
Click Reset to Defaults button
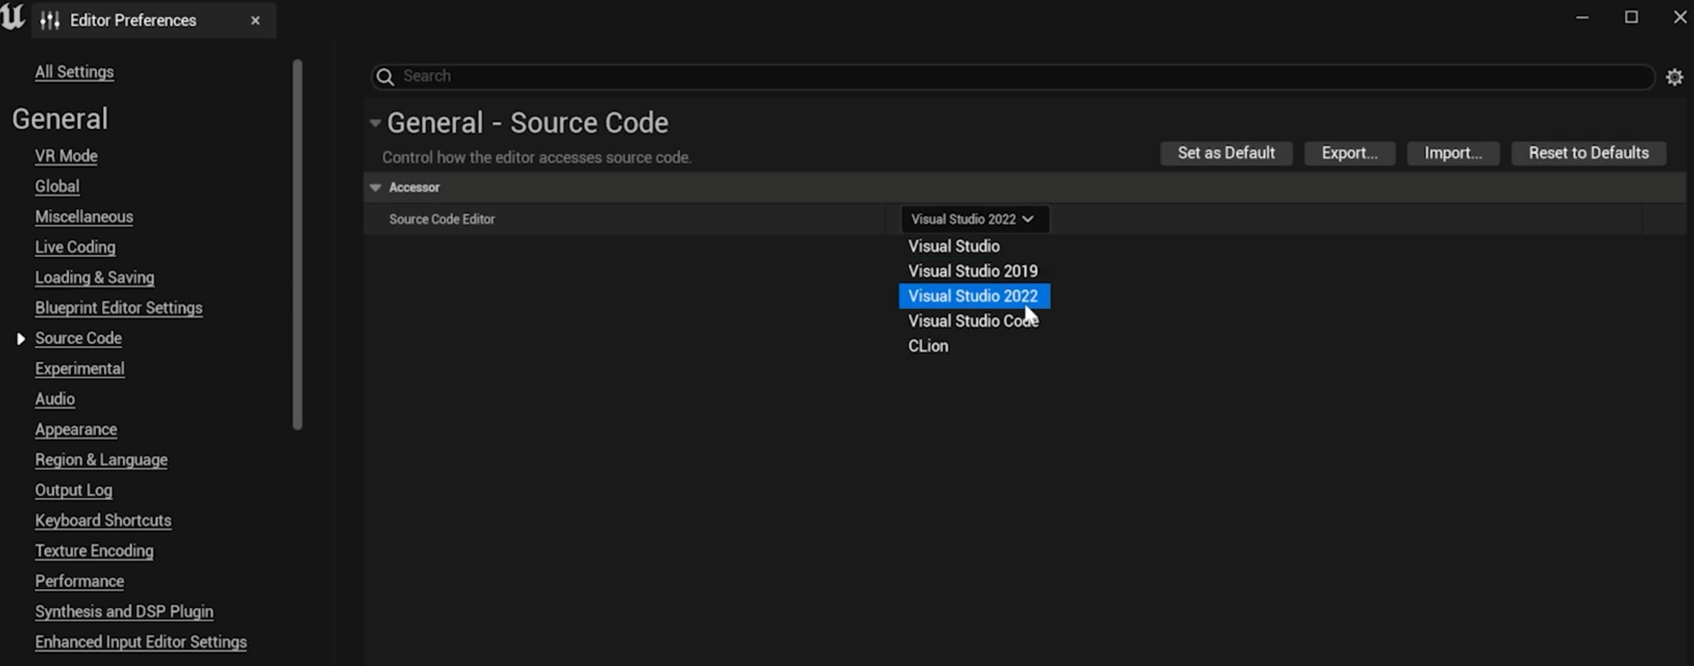pos(1588,153)
